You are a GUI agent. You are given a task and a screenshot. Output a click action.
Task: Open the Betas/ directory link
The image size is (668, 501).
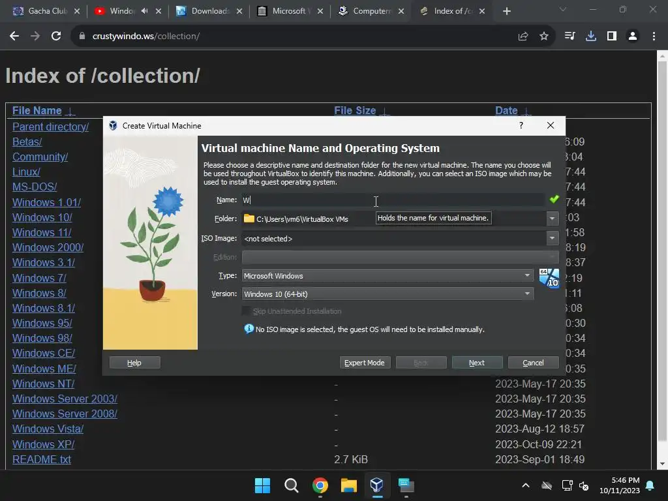coord(27,142)
